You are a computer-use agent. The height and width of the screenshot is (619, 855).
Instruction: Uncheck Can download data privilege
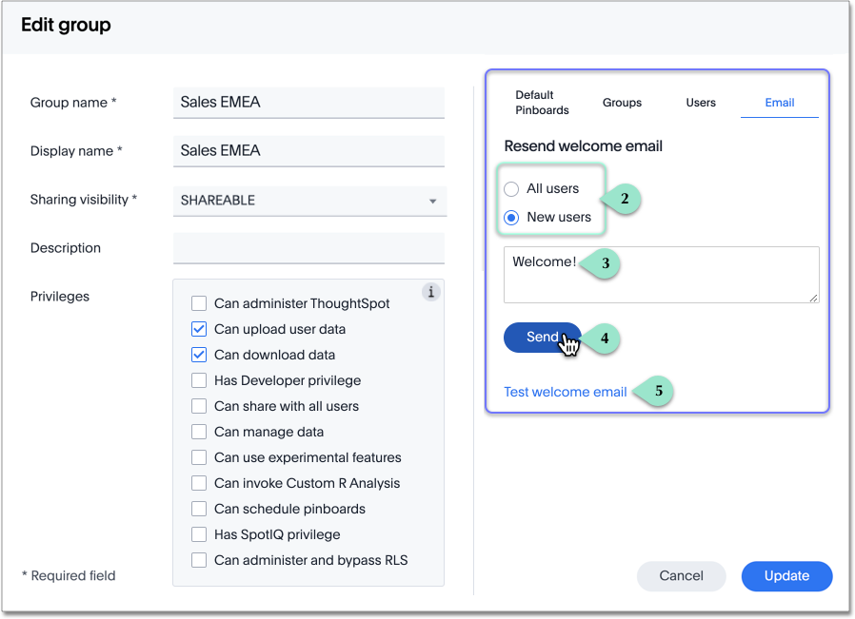pos(199,355)
